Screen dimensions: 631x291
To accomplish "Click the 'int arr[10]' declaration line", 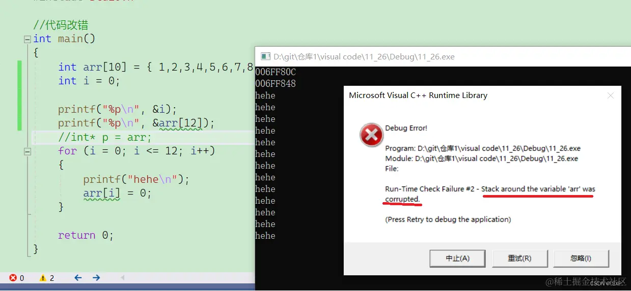I will (156, 67).
